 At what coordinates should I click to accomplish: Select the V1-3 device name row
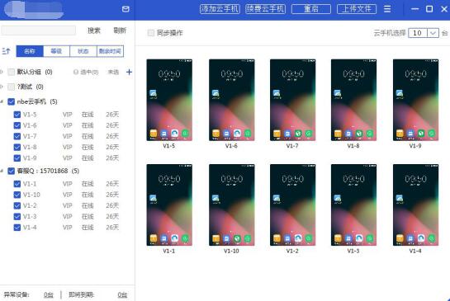[x=30, y=216]
